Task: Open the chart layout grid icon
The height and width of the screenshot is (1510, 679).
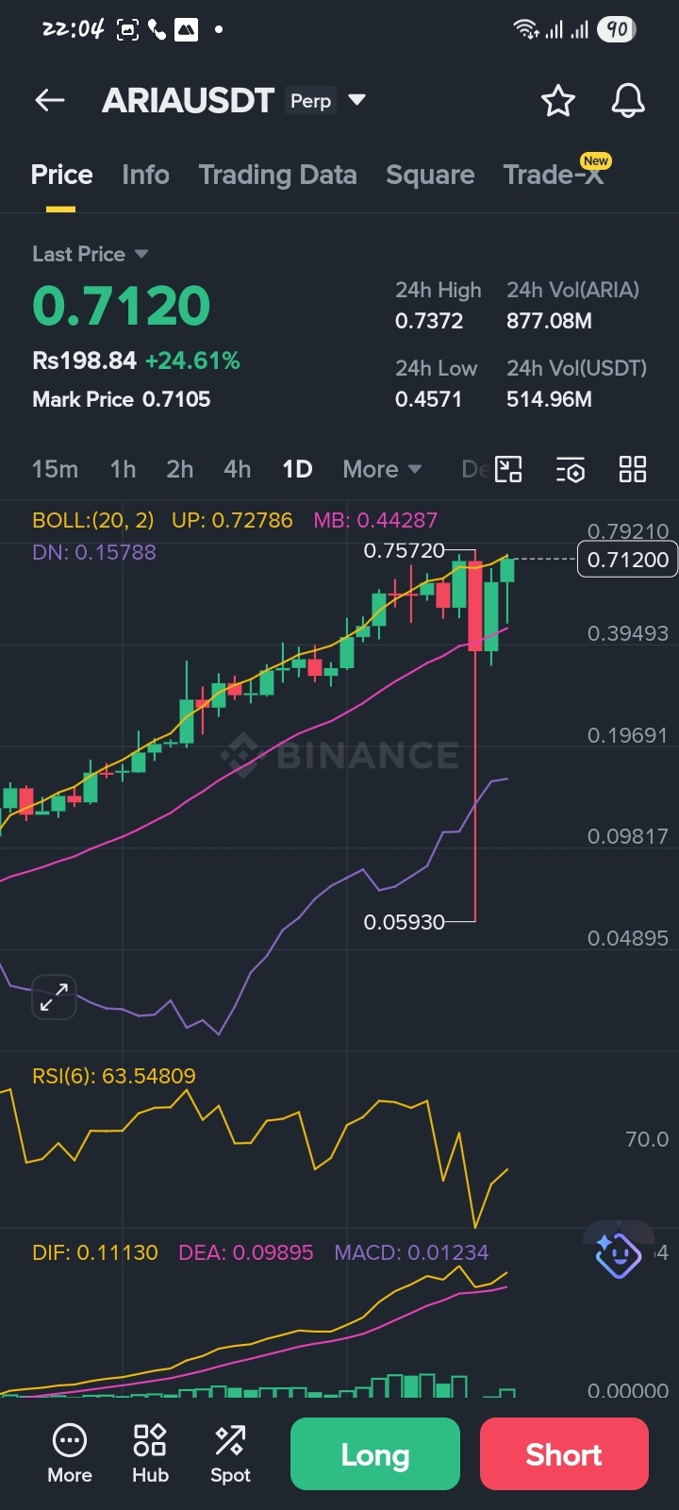Action: pyautogui.click(x=633, y=469)
